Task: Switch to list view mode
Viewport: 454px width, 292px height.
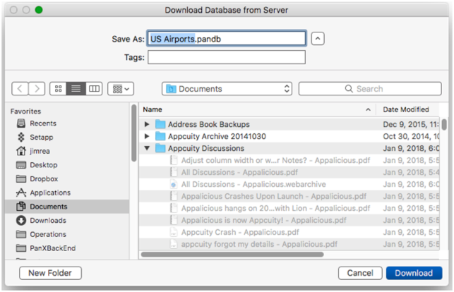Action: tap(76, 90)
